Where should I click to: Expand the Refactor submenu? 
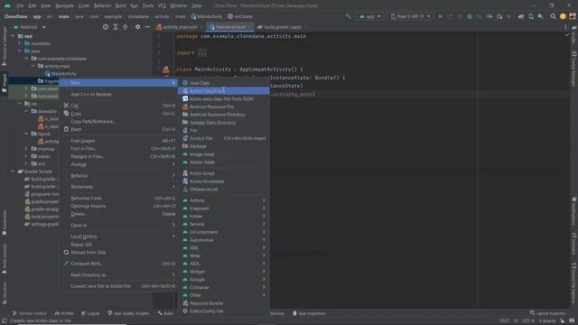tap(118, 176)
